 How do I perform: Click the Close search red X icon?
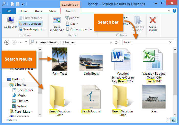click(153, 21)
